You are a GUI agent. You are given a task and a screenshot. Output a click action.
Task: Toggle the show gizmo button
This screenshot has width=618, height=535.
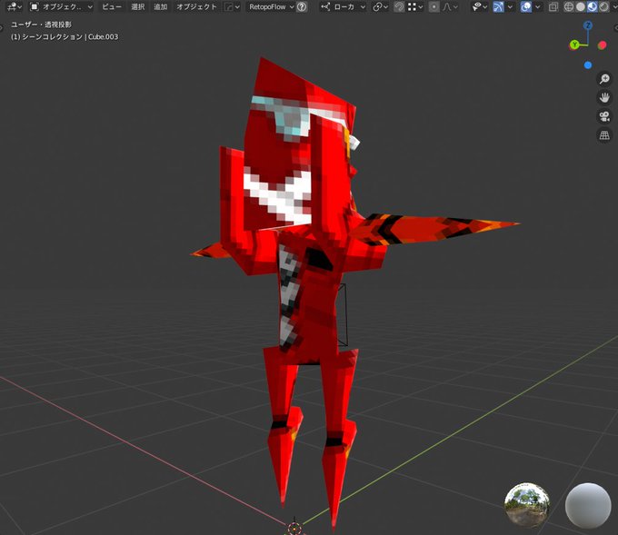498,6
